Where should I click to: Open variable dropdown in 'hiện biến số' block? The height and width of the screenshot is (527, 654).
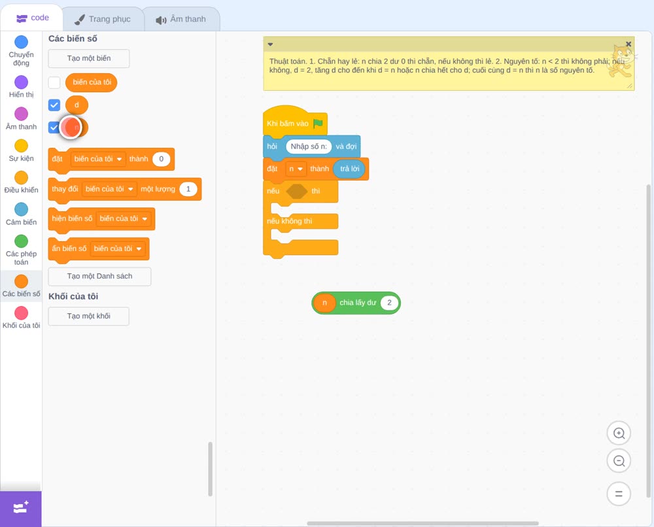click(124, 218)
